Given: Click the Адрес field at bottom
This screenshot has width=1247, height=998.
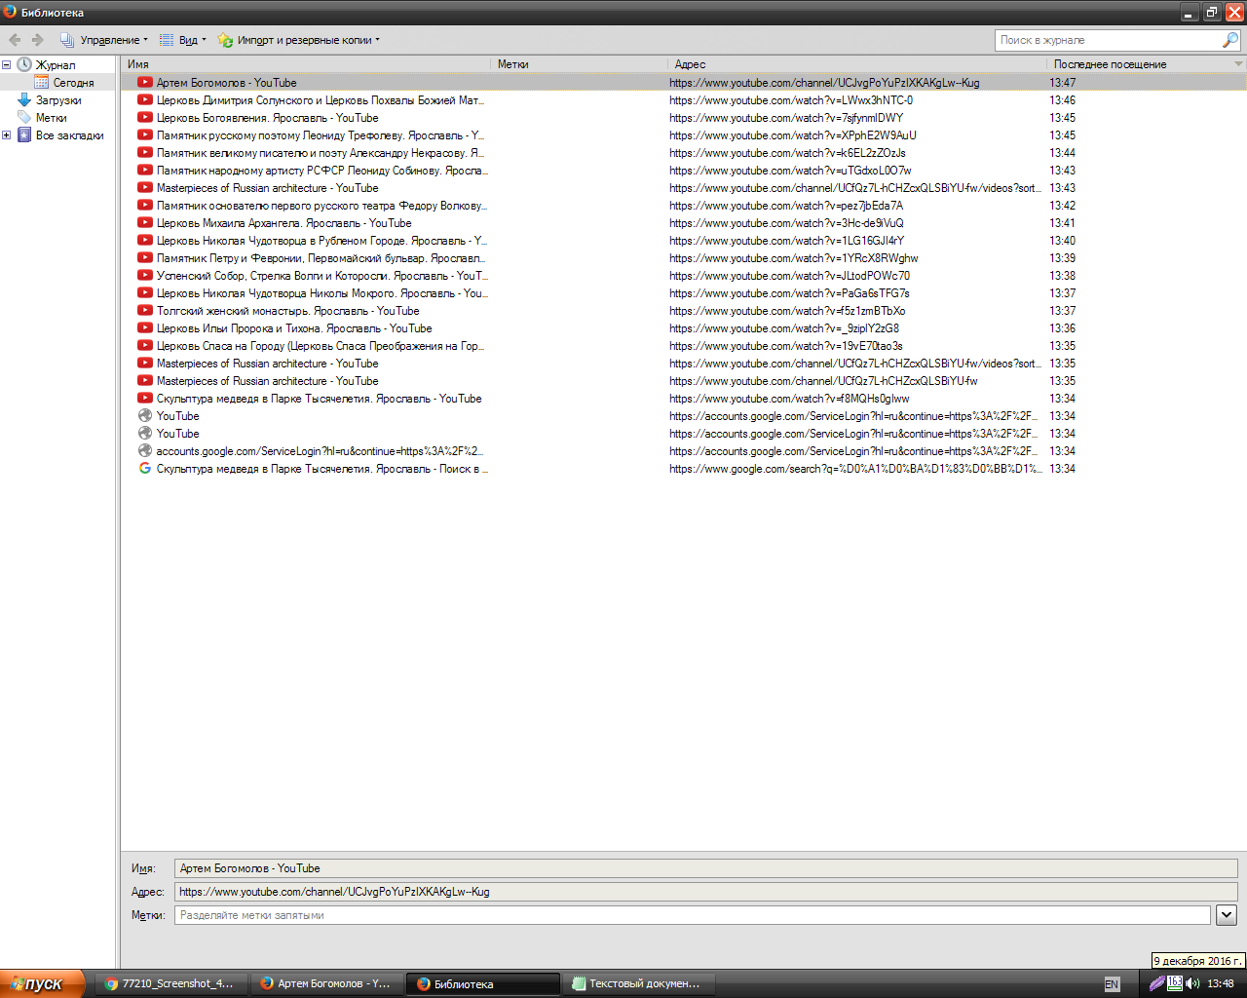Looking at the screenshot, I should (x=706, y=892).
